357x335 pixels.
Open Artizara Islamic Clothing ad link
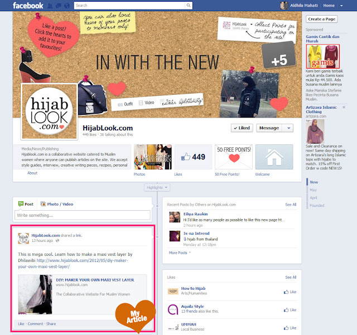click(321, 109)
